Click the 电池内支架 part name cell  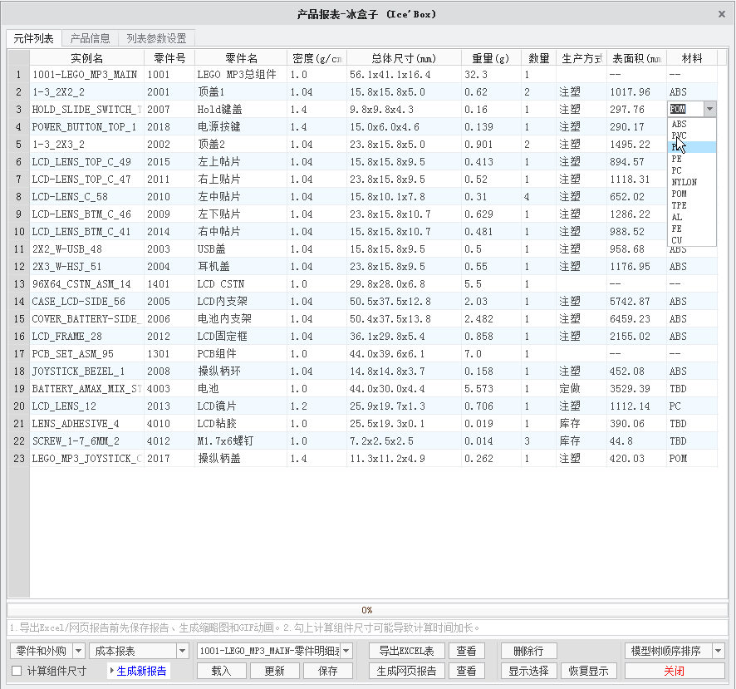[x=241, y=319]
